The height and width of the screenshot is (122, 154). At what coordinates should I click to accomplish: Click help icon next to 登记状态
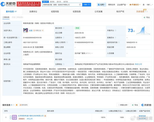tap(64, 28)
